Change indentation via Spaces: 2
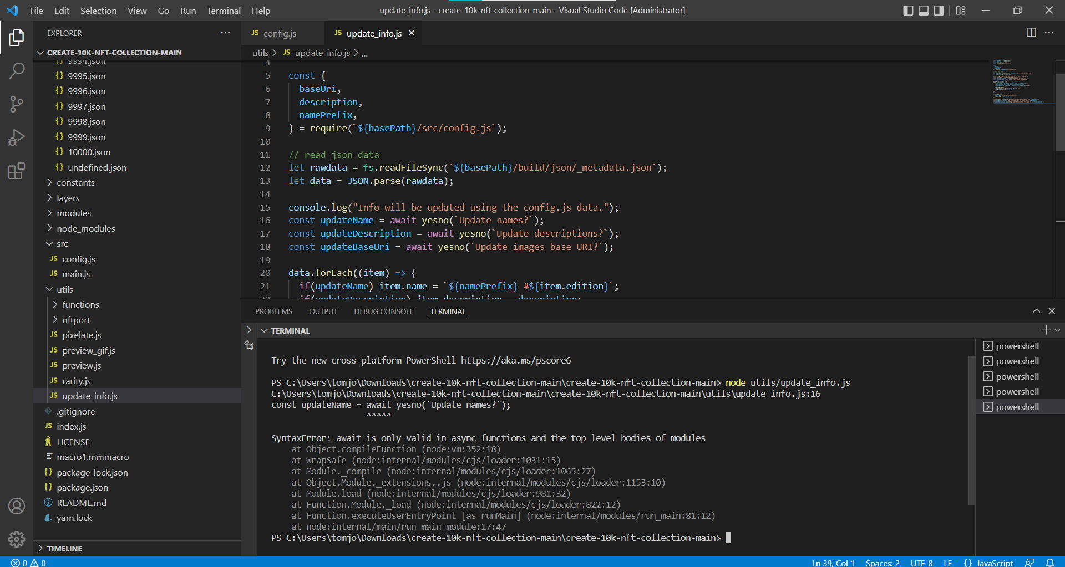1065x567 pixels. tap(883, 563)
